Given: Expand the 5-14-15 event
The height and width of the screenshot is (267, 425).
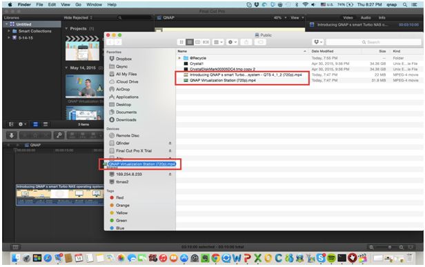Looking at the screenshot, I should (x=9, y=38).
